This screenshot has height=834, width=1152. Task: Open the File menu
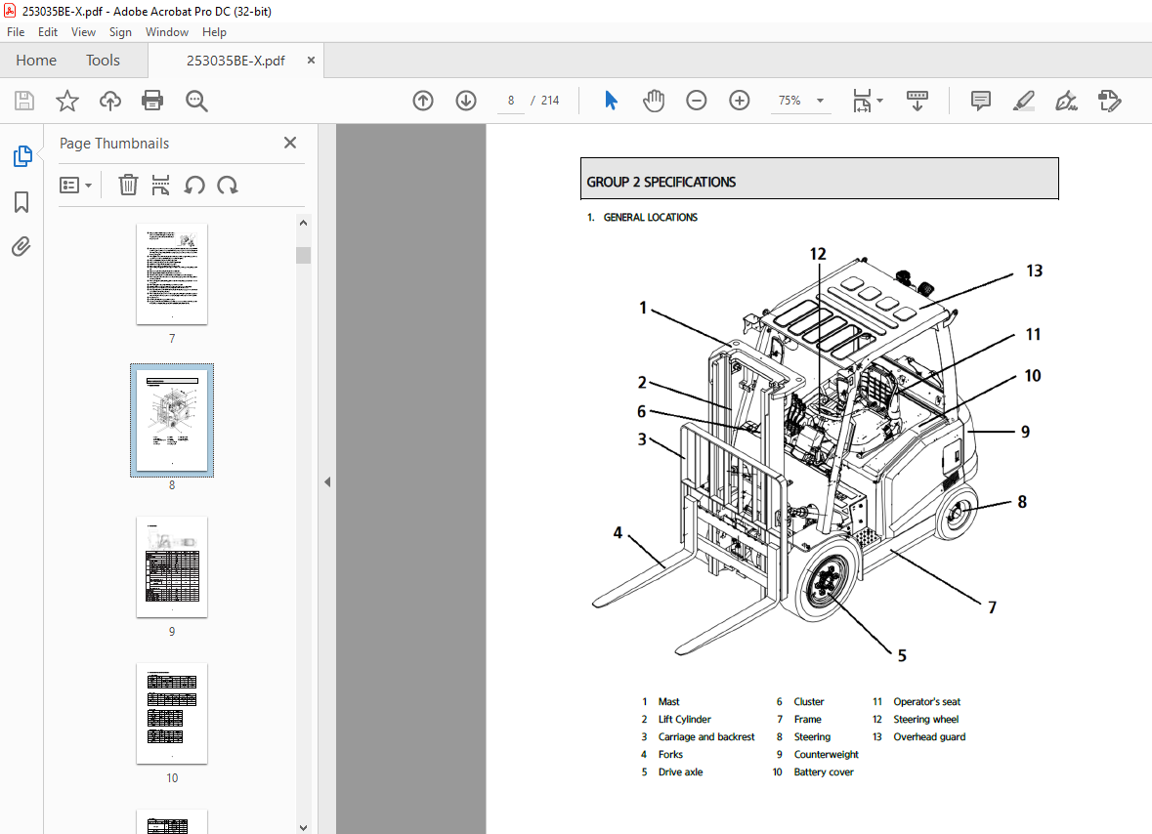(16, 32)
